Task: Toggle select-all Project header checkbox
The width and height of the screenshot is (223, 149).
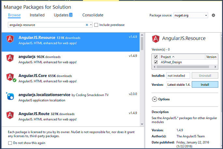Action: pos(156,57)
